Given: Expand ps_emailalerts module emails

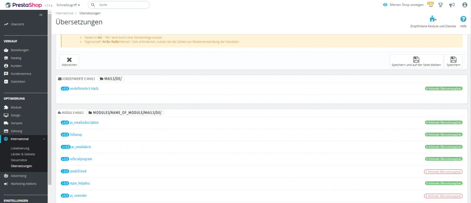Looking at the screenshot, I should [x=81, y=147].
